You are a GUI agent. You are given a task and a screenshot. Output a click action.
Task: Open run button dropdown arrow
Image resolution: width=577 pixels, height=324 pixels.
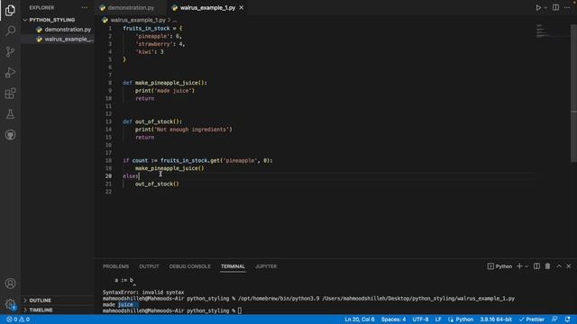[545, 8]
